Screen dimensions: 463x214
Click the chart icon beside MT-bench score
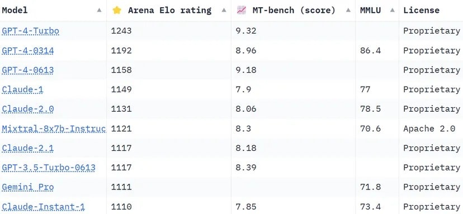[241, 10]
